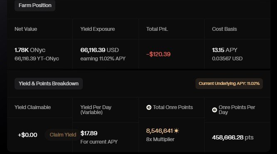
Task: Click the +$0.00 claimable yield amount
Action: point(27,135)
